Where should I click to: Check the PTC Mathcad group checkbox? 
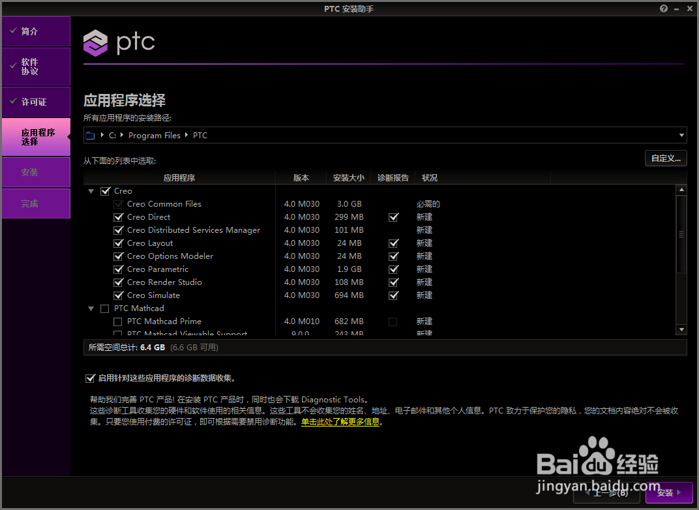click(x=105, y=308)
